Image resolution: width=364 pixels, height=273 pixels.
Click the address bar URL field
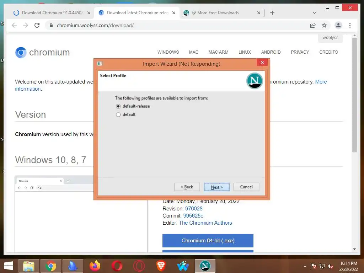[x=176, y=25]
